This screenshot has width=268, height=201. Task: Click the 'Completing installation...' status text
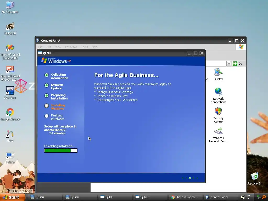59,146
